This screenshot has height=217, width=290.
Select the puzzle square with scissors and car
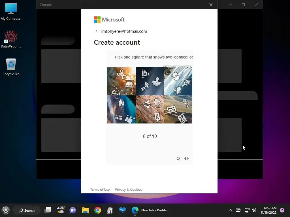click(121, 81)
